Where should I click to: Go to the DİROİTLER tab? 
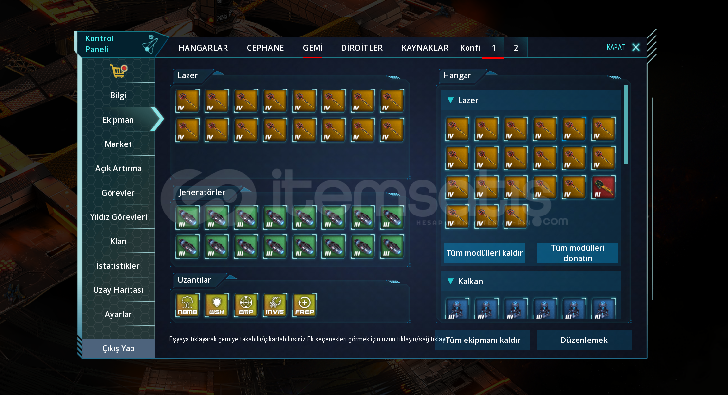pos(362,48)
